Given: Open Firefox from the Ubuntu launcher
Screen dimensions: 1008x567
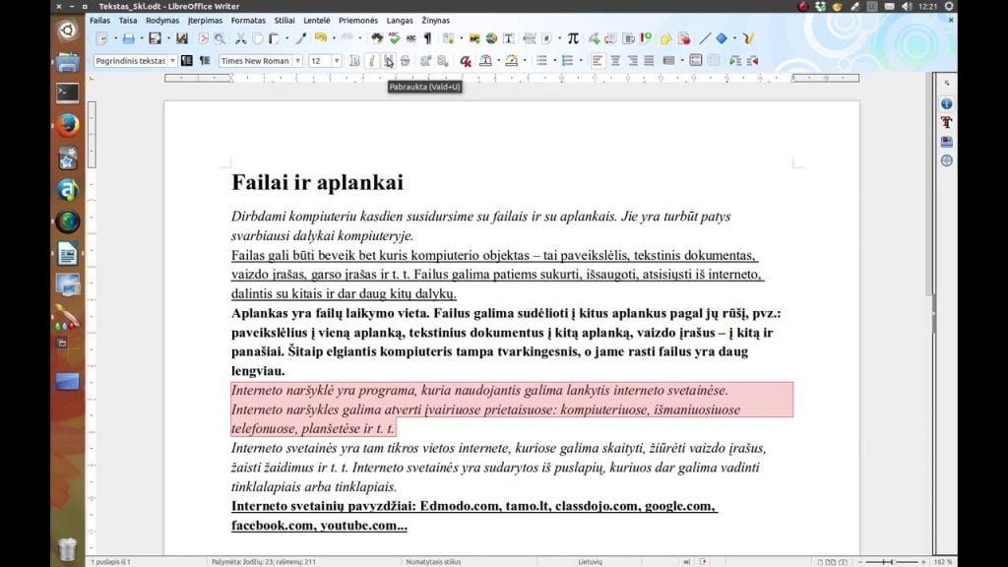Looking at the screenshot, I should point(68,125).
